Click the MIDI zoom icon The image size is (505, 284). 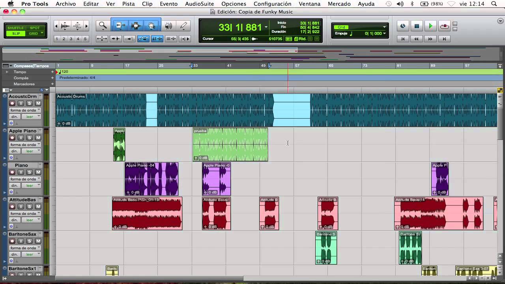[x=77, y=26]
